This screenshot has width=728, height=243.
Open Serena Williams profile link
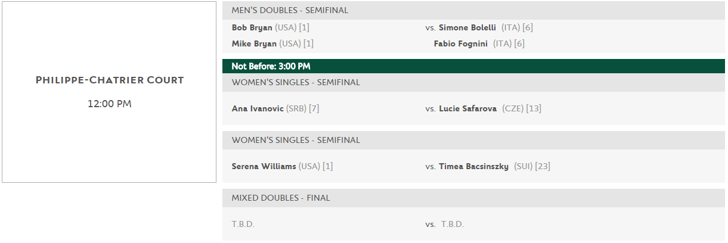(264, 166)
